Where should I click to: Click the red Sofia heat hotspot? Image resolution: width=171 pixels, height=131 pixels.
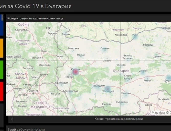(x=76, y=72)
